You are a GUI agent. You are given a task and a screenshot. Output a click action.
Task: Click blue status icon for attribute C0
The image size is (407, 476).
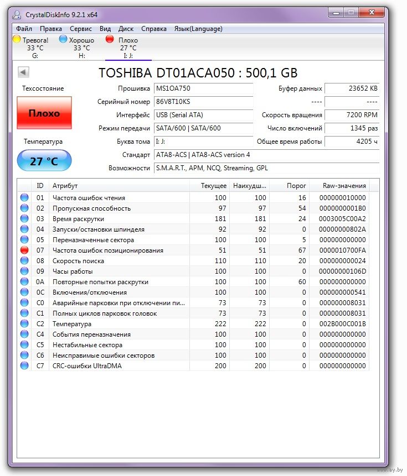(x=24, y=302)
